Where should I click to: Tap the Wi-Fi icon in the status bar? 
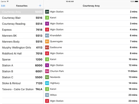tap(8, 1)
